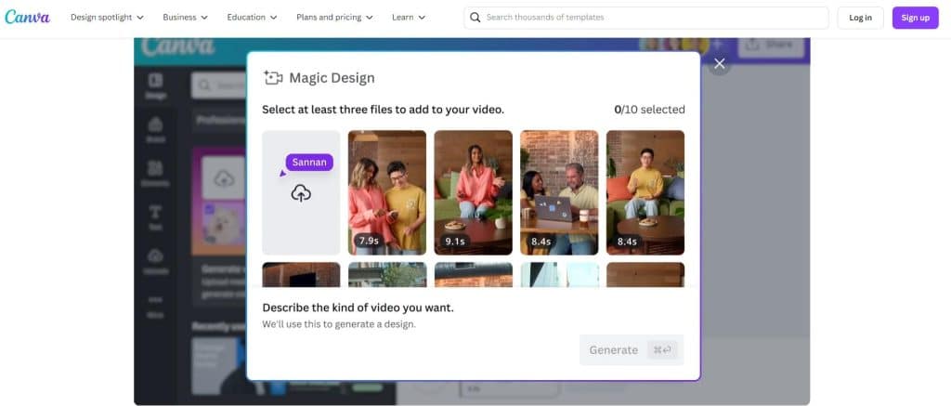Select the Text sidebar tool
Image resolution: width=951 pixels, height=406 pixels.
click(x=155, y=216)
